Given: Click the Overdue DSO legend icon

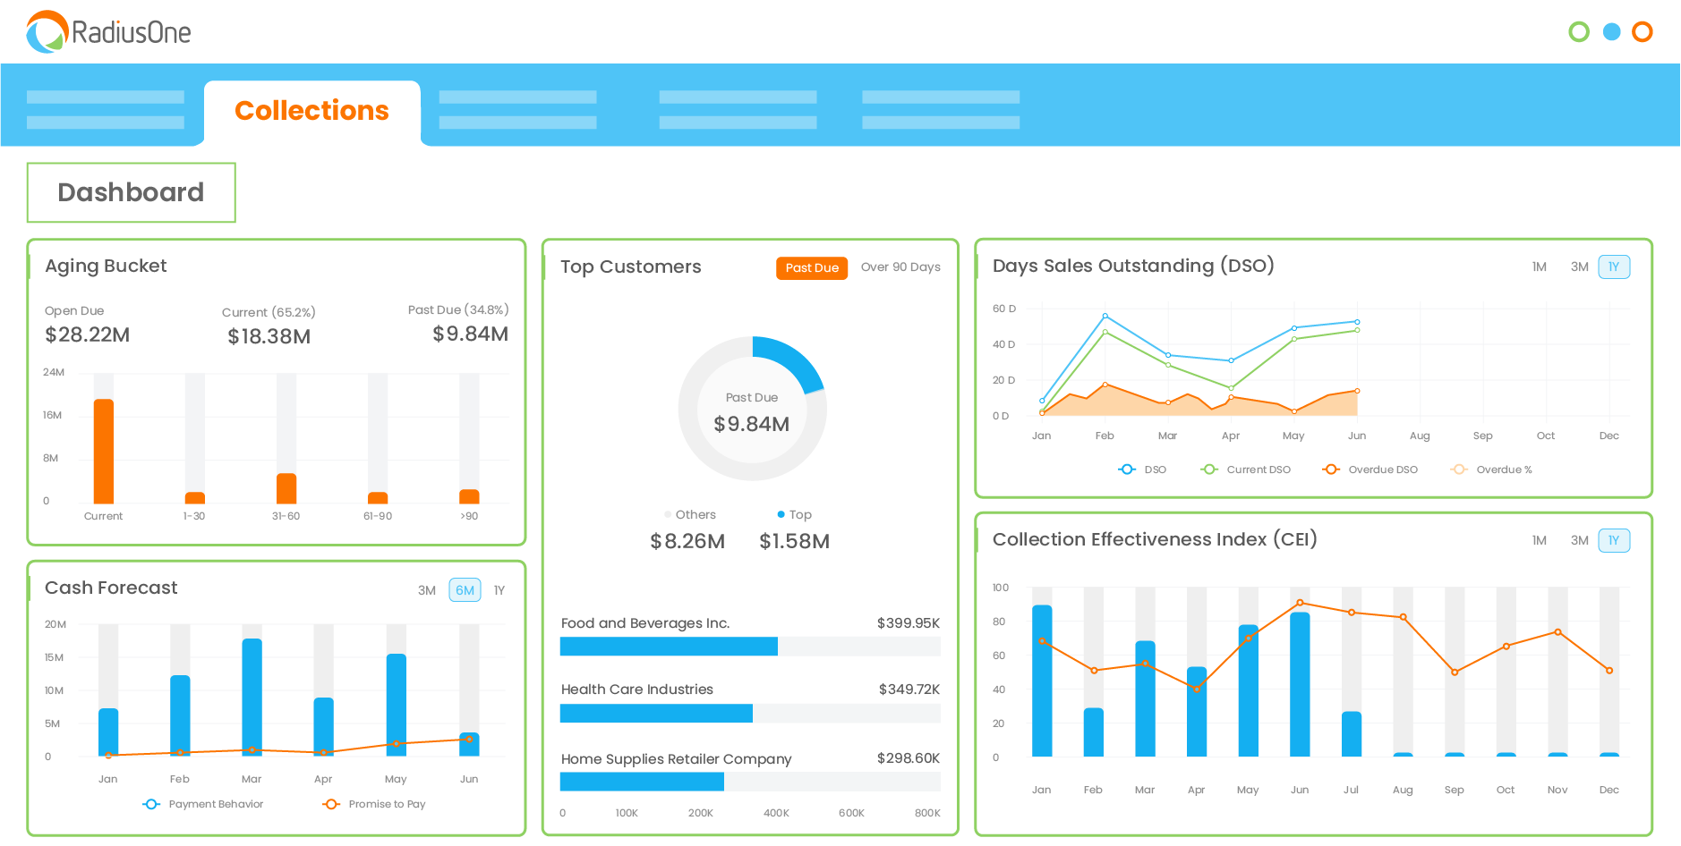Looking at the screenshot, I should 1331,469.
